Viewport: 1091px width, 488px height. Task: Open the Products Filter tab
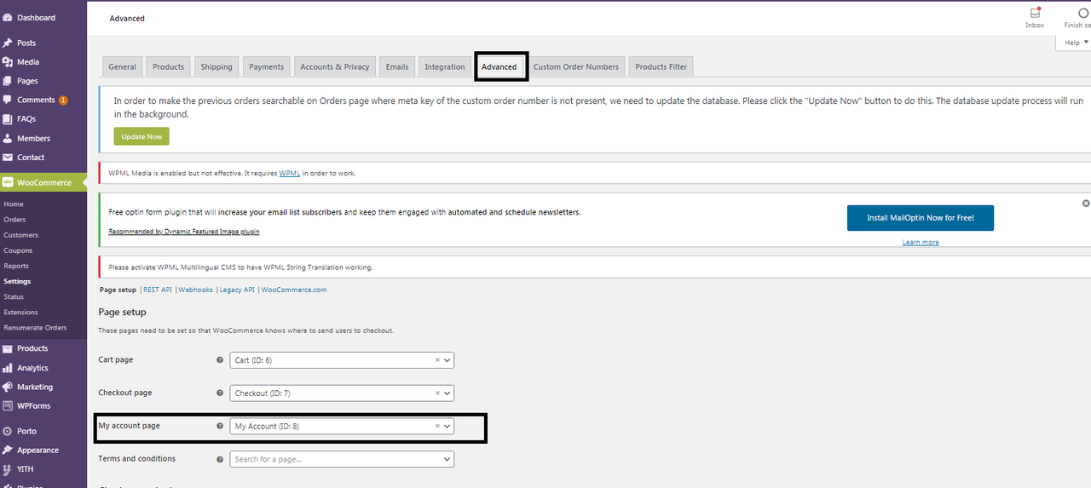(661, 66)
